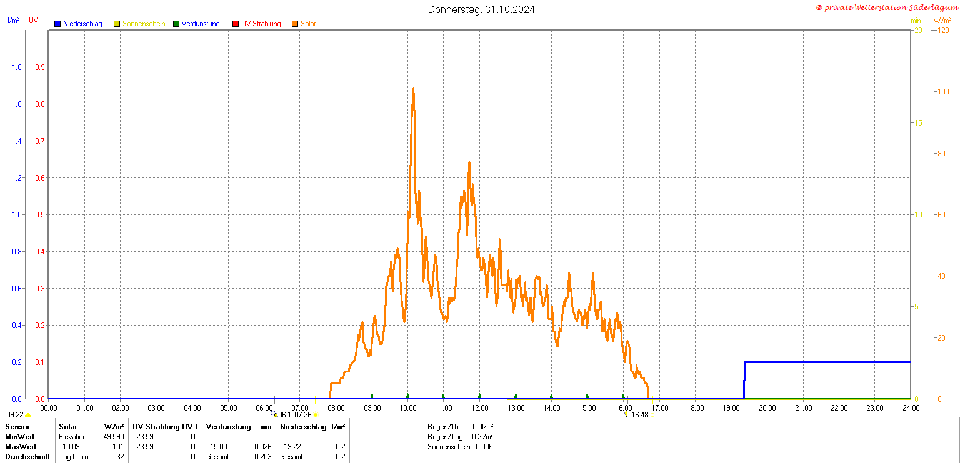Click the sunset marker icon near 16:48
Viewport: 960px width, 463px height.
point(626,414)
